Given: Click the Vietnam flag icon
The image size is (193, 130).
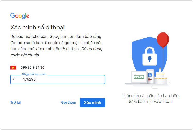Looking at the screenshot, I should pos(13,68).
